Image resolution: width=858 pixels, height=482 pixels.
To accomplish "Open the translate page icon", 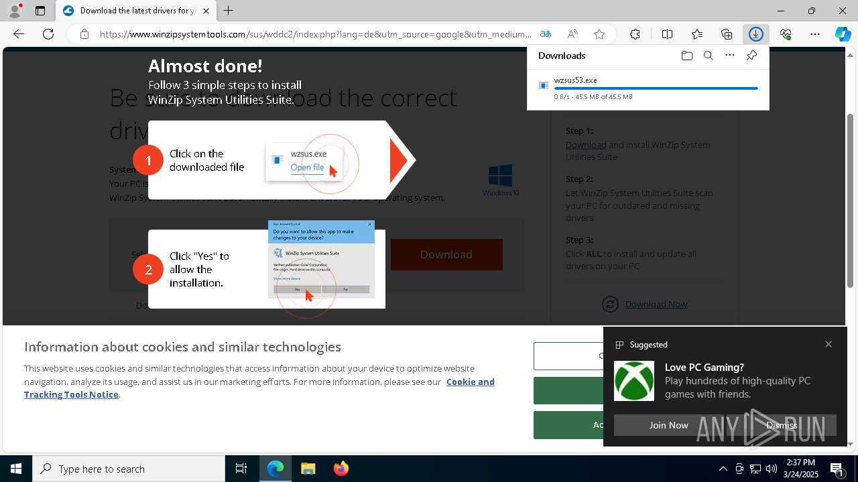I will [x=546, y=34].
